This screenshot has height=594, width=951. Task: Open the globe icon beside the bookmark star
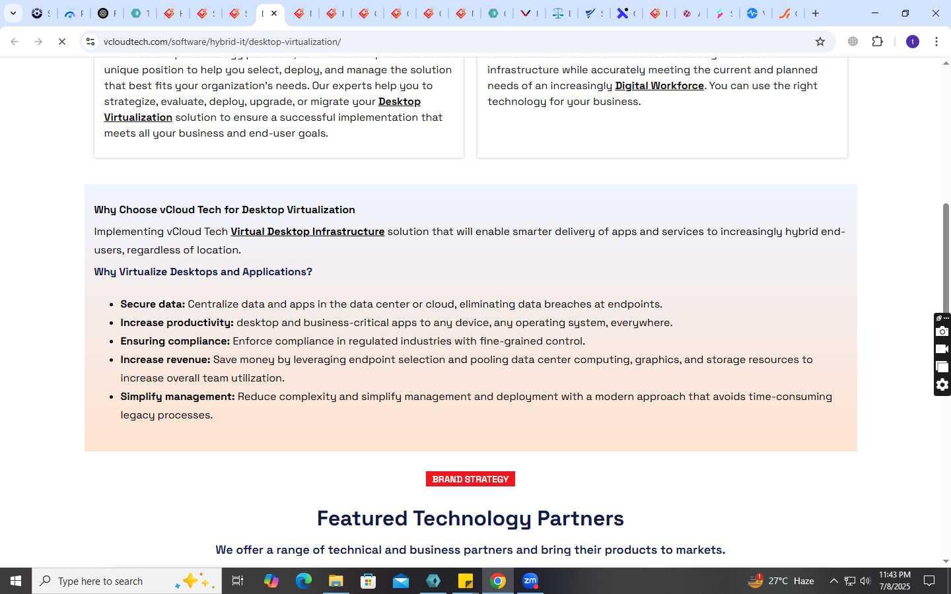pyautogui.click(x=853, y=42)
